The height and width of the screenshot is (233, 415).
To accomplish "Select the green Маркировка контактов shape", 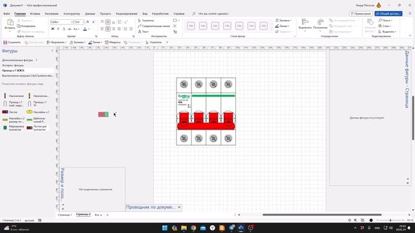I will (x=5, y=128).
